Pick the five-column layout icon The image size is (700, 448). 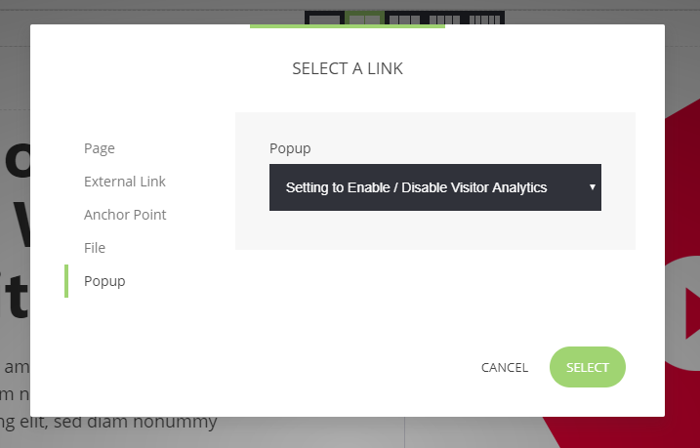485,19
